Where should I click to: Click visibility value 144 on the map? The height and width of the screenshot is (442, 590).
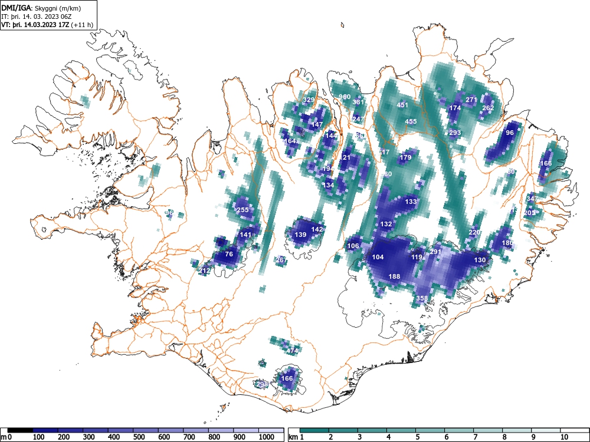pyautogui.click(x=332, y=136)
